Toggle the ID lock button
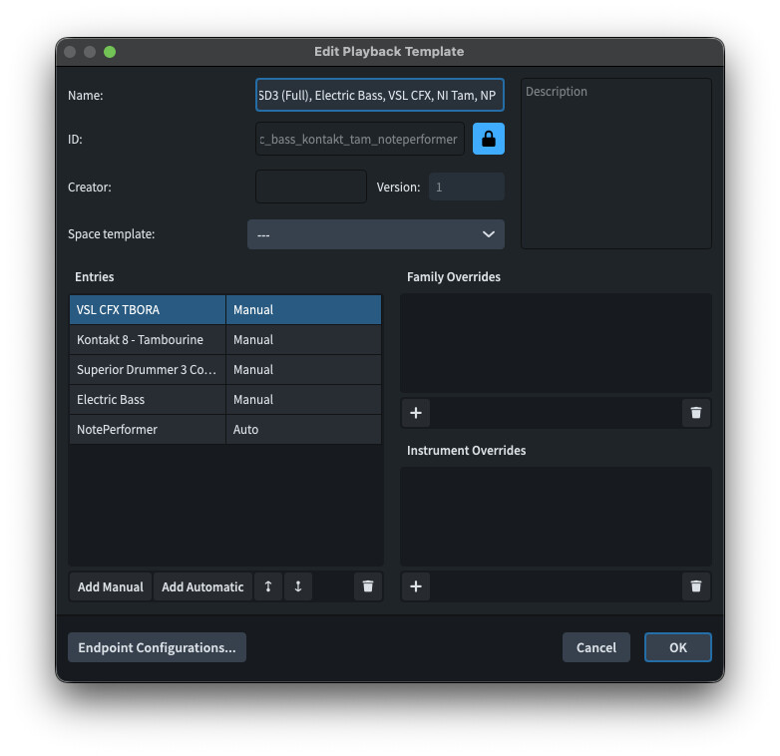Image resolution: width=780 pixels, height=756 pixels. [488, 139]
